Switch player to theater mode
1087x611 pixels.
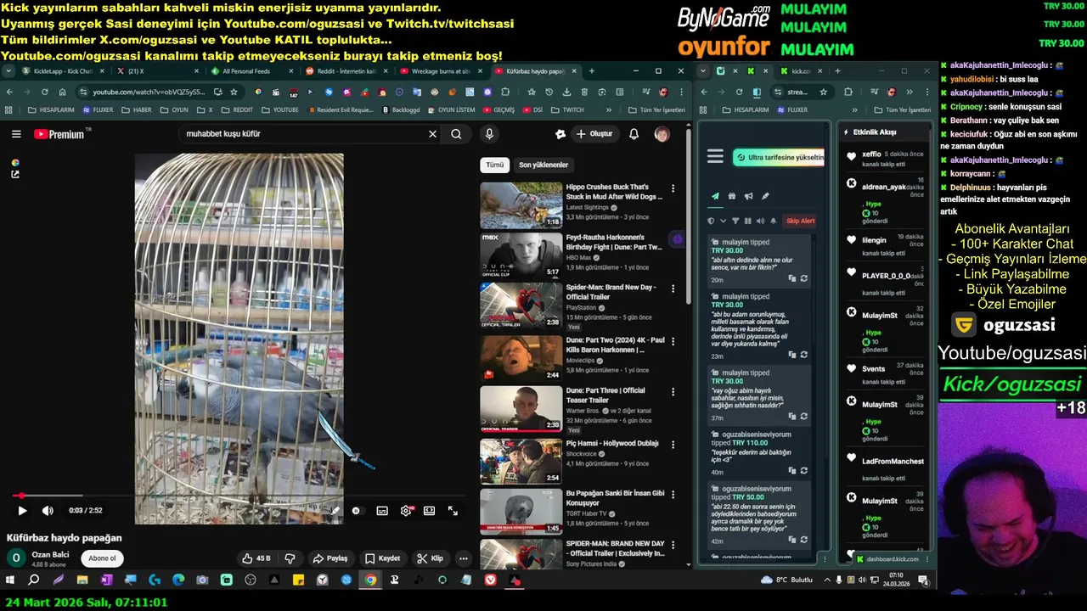coord(429,511)
